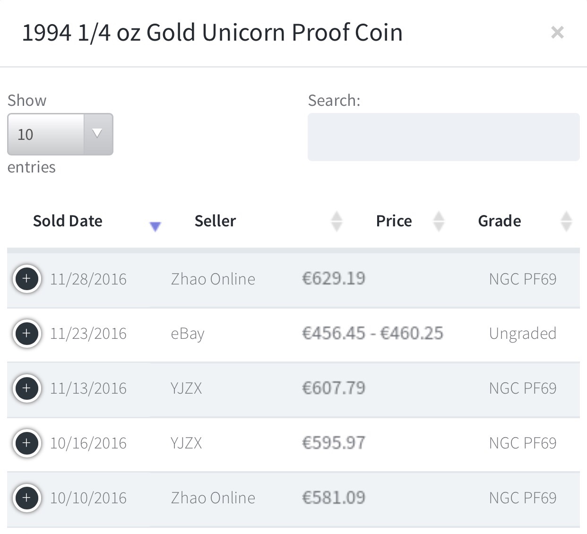This screenshot has width=587, height=534.
Task: Click the Ungraded grade cell
Action: [522, 334]
